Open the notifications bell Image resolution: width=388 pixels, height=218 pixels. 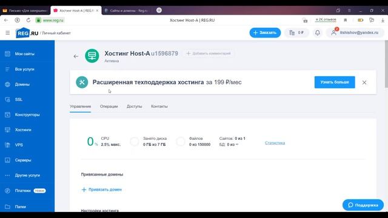(318, 33)
